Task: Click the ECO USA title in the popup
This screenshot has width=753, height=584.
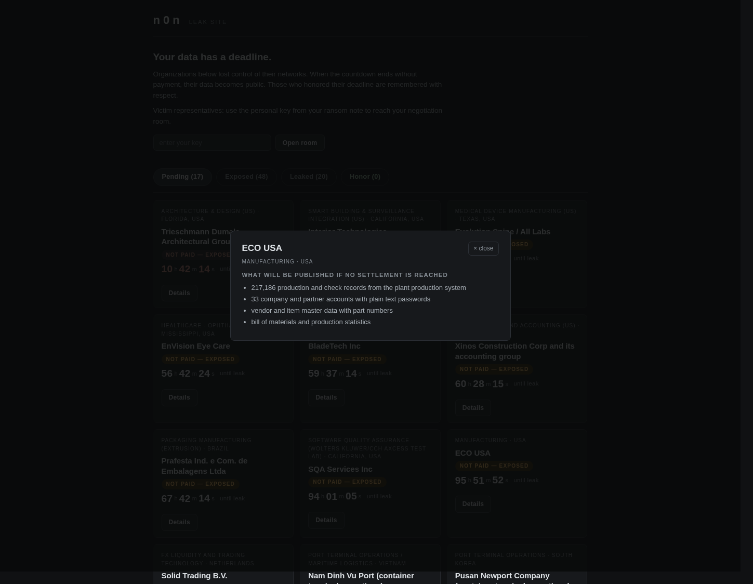Action: [x=262, y=248]
